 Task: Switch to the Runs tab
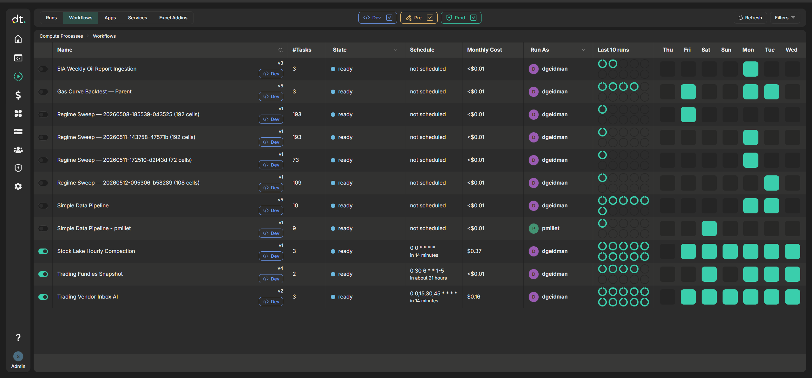click(51, 18)
